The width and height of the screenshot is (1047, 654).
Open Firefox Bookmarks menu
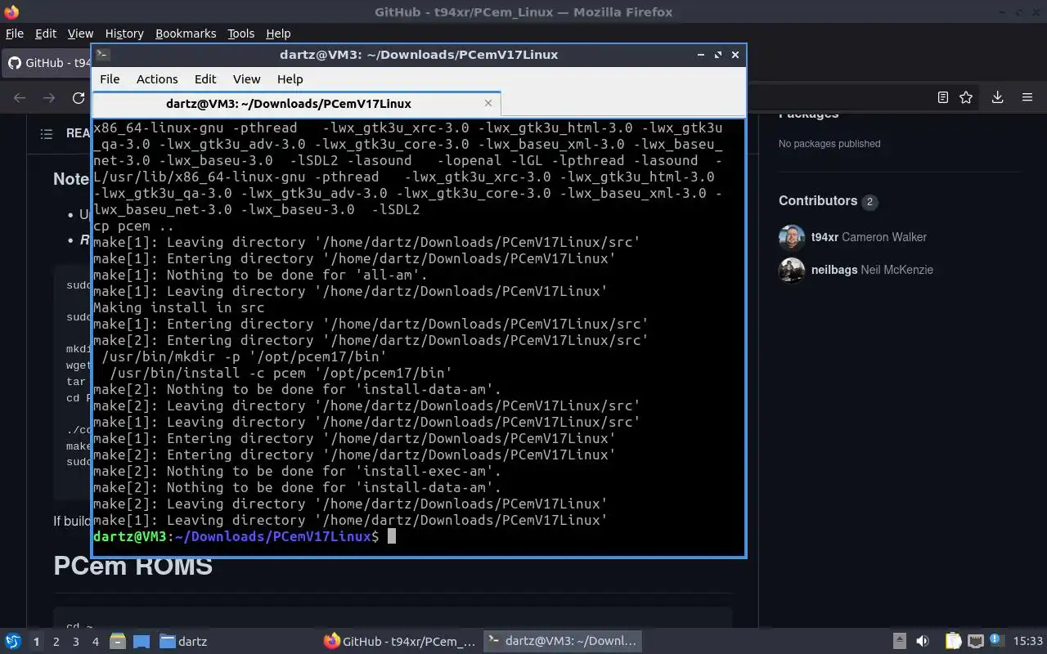click(x=186, y=34)
